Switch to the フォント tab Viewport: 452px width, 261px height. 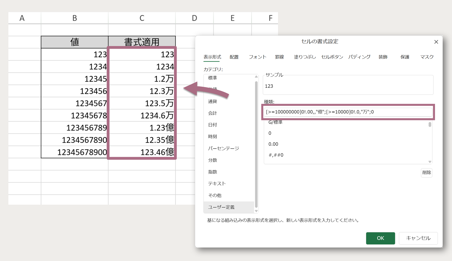[x=257, y=57]
